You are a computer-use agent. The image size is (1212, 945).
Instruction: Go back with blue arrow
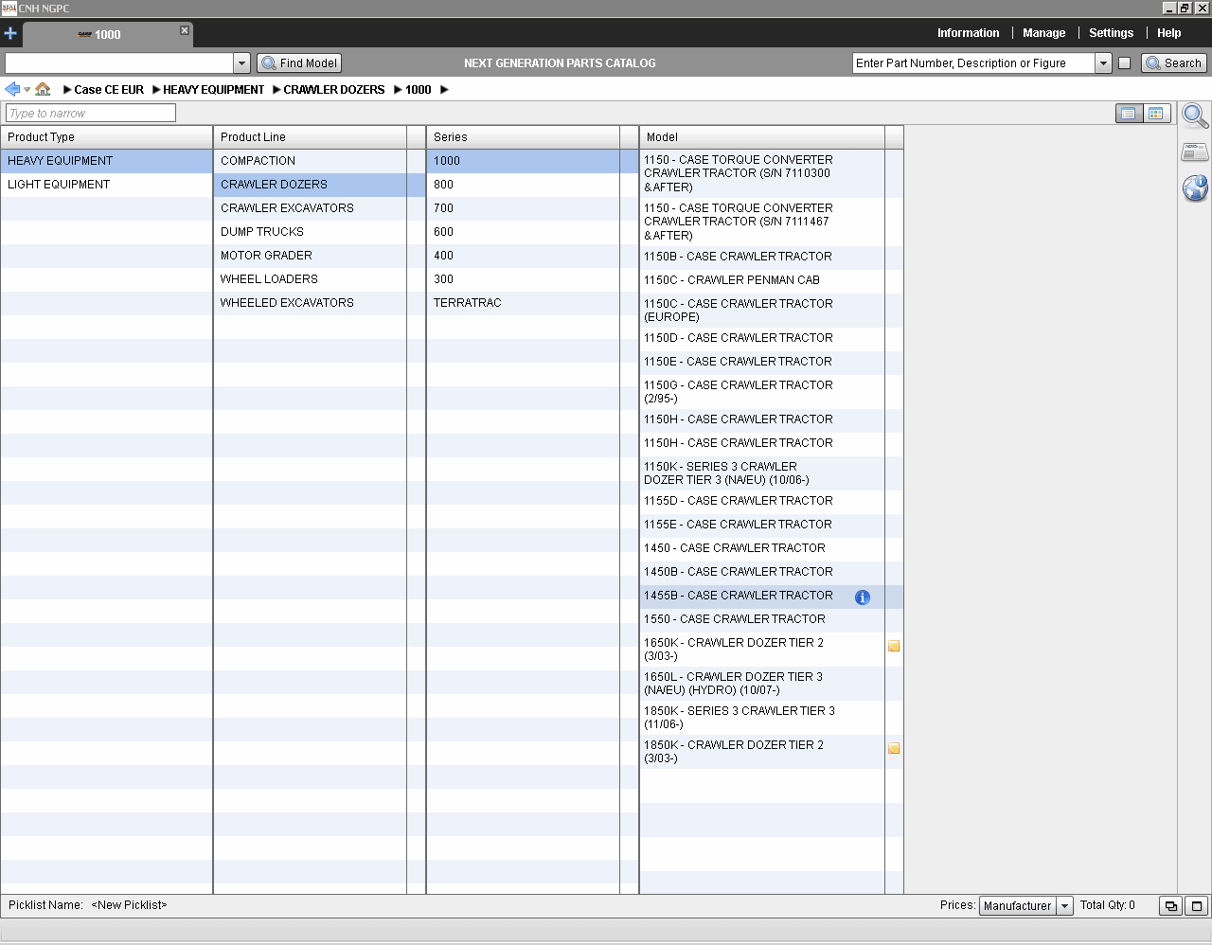click(12, 89)
